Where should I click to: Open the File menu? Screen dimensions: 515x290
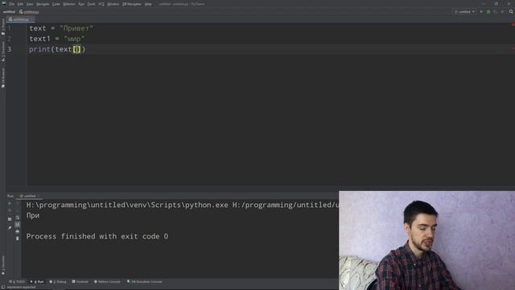coord(12,4)
